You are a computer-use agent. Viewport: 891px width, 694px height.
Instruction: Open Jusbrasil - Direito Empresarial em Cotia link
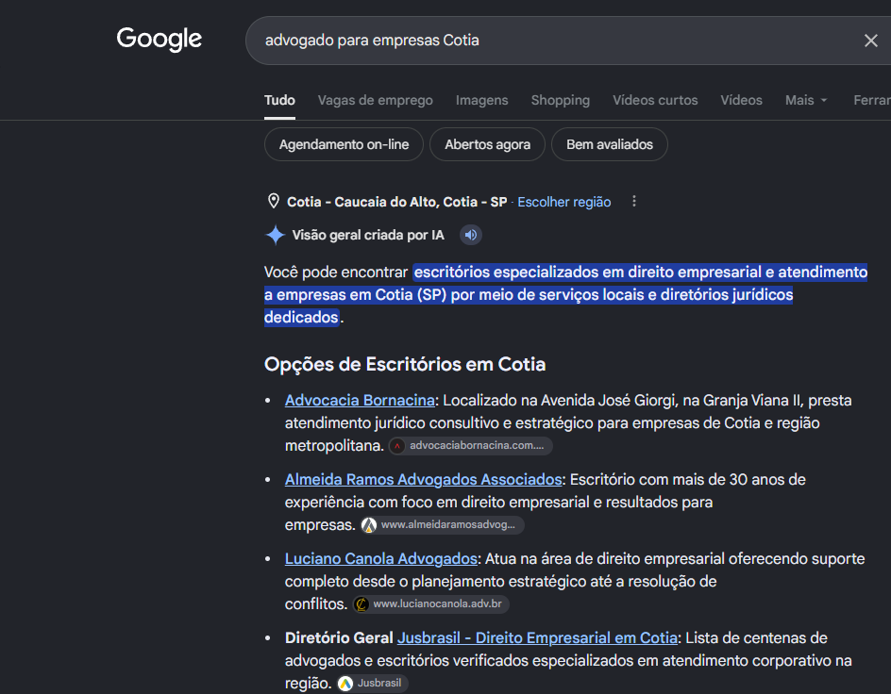[537, 638]
